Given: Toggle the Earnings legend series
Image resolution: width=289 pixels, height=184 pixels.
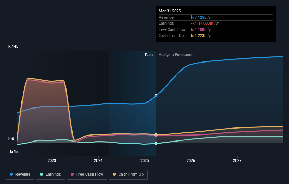Looking at the screenshot, I should (50, 175).
